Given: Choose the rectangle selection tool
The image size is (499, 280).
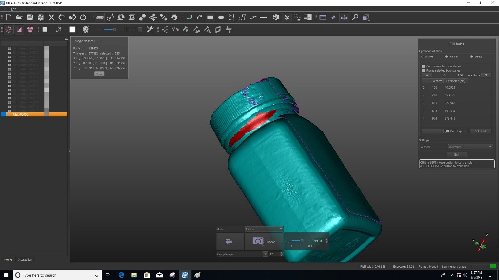Looking at the screenshot, I should coord(211,17).
